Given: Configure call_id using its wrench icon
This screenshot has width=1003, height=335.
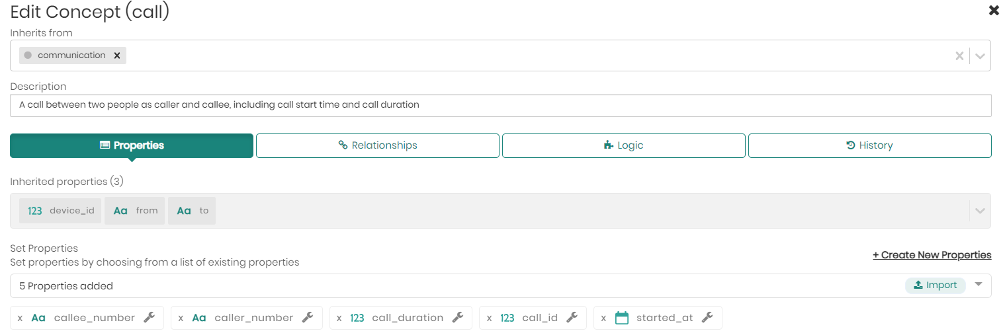Looking at the screenshot, I should (572, 318).
